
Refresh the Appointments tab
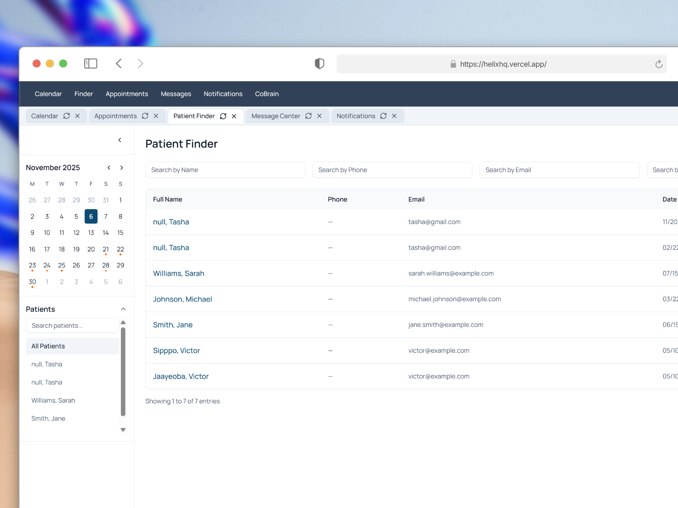coord(145,116)
